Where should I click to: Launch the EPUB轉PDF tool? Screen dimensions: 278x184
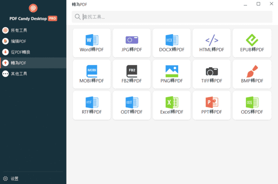[x=252, y=43]
